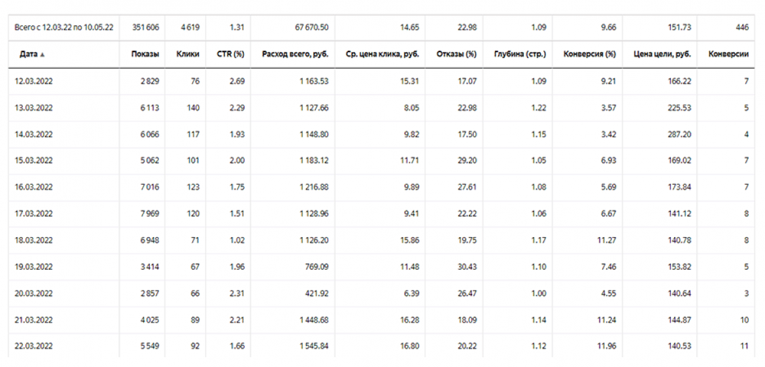Select the 12.03.2022 date row
This screenshot has width=765, height=367.
pyautogui.click(x=34, y=82)
